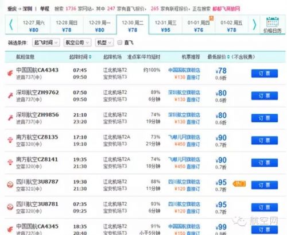Screen dimensions: 287x235
Task: Go to later dates with right arrow
Action: click(254, 25)
